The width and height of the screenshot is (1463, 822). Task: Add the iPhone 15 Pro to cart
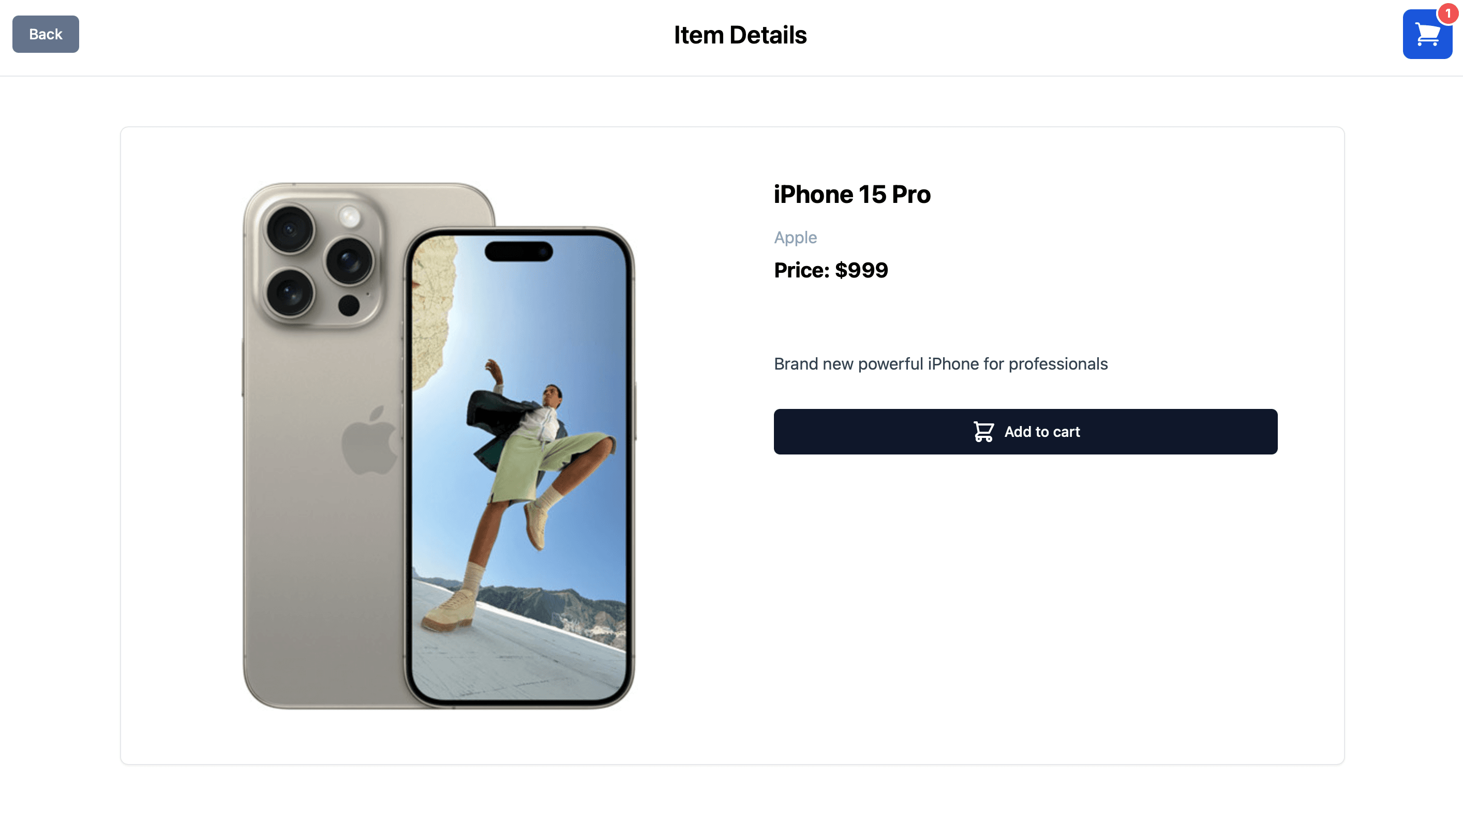click(1025, 432)
